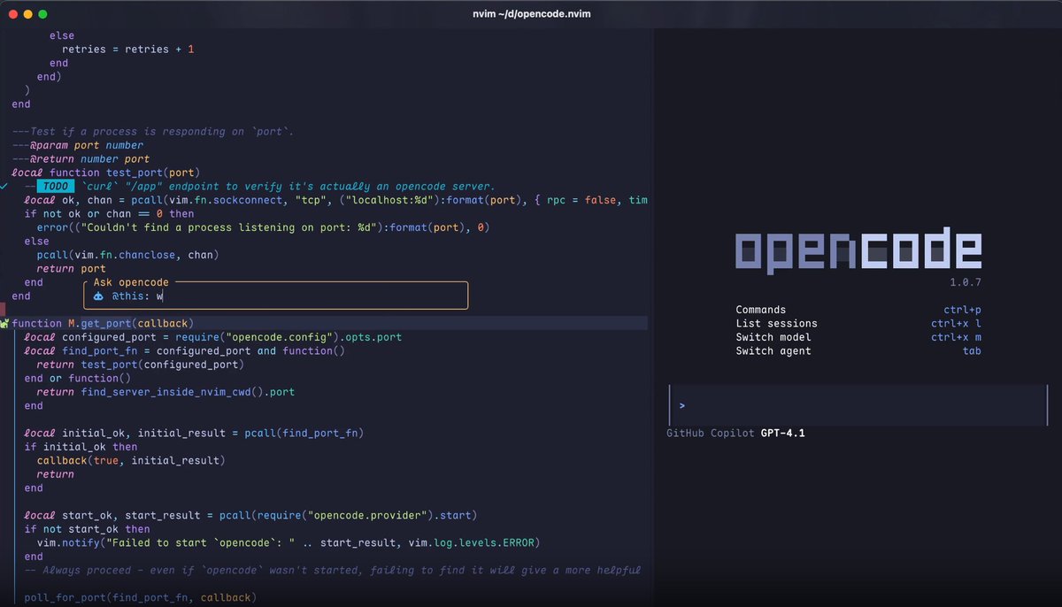Select the highlighted TODO badge in the comment
This screenshot has height=607, width=1062.
[55, 186]
